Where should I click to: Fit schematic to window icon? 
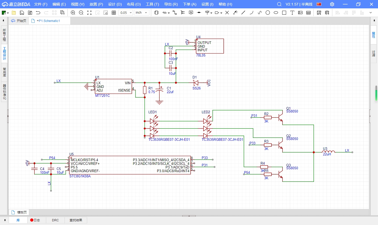point(90,13)
